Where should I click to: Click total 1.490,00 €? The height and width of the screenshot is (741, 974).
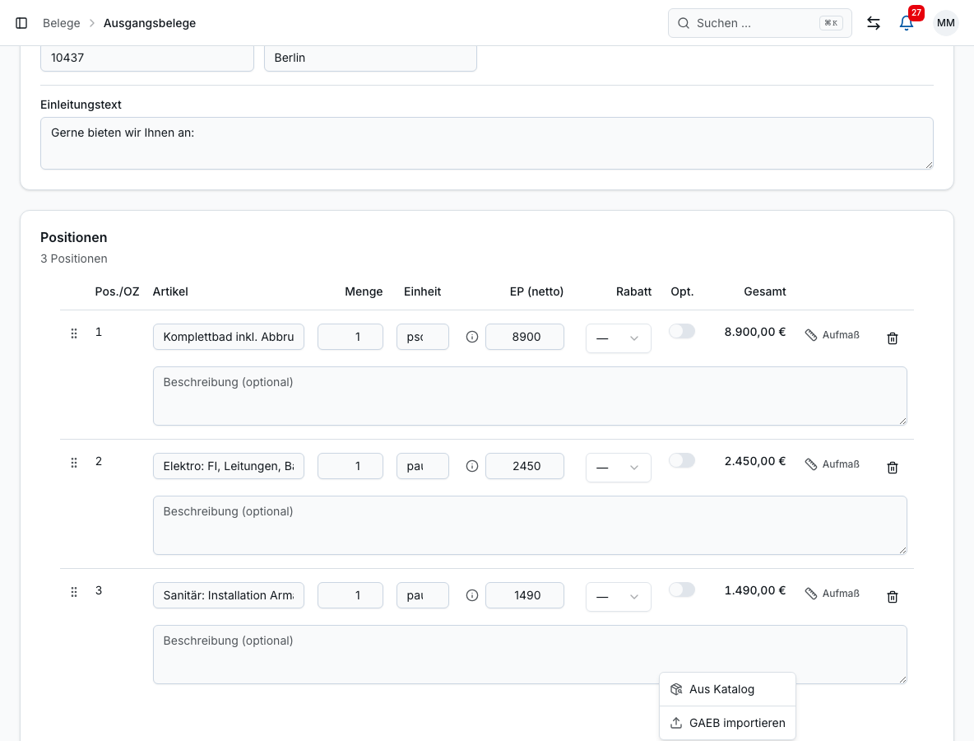[754, 590]
